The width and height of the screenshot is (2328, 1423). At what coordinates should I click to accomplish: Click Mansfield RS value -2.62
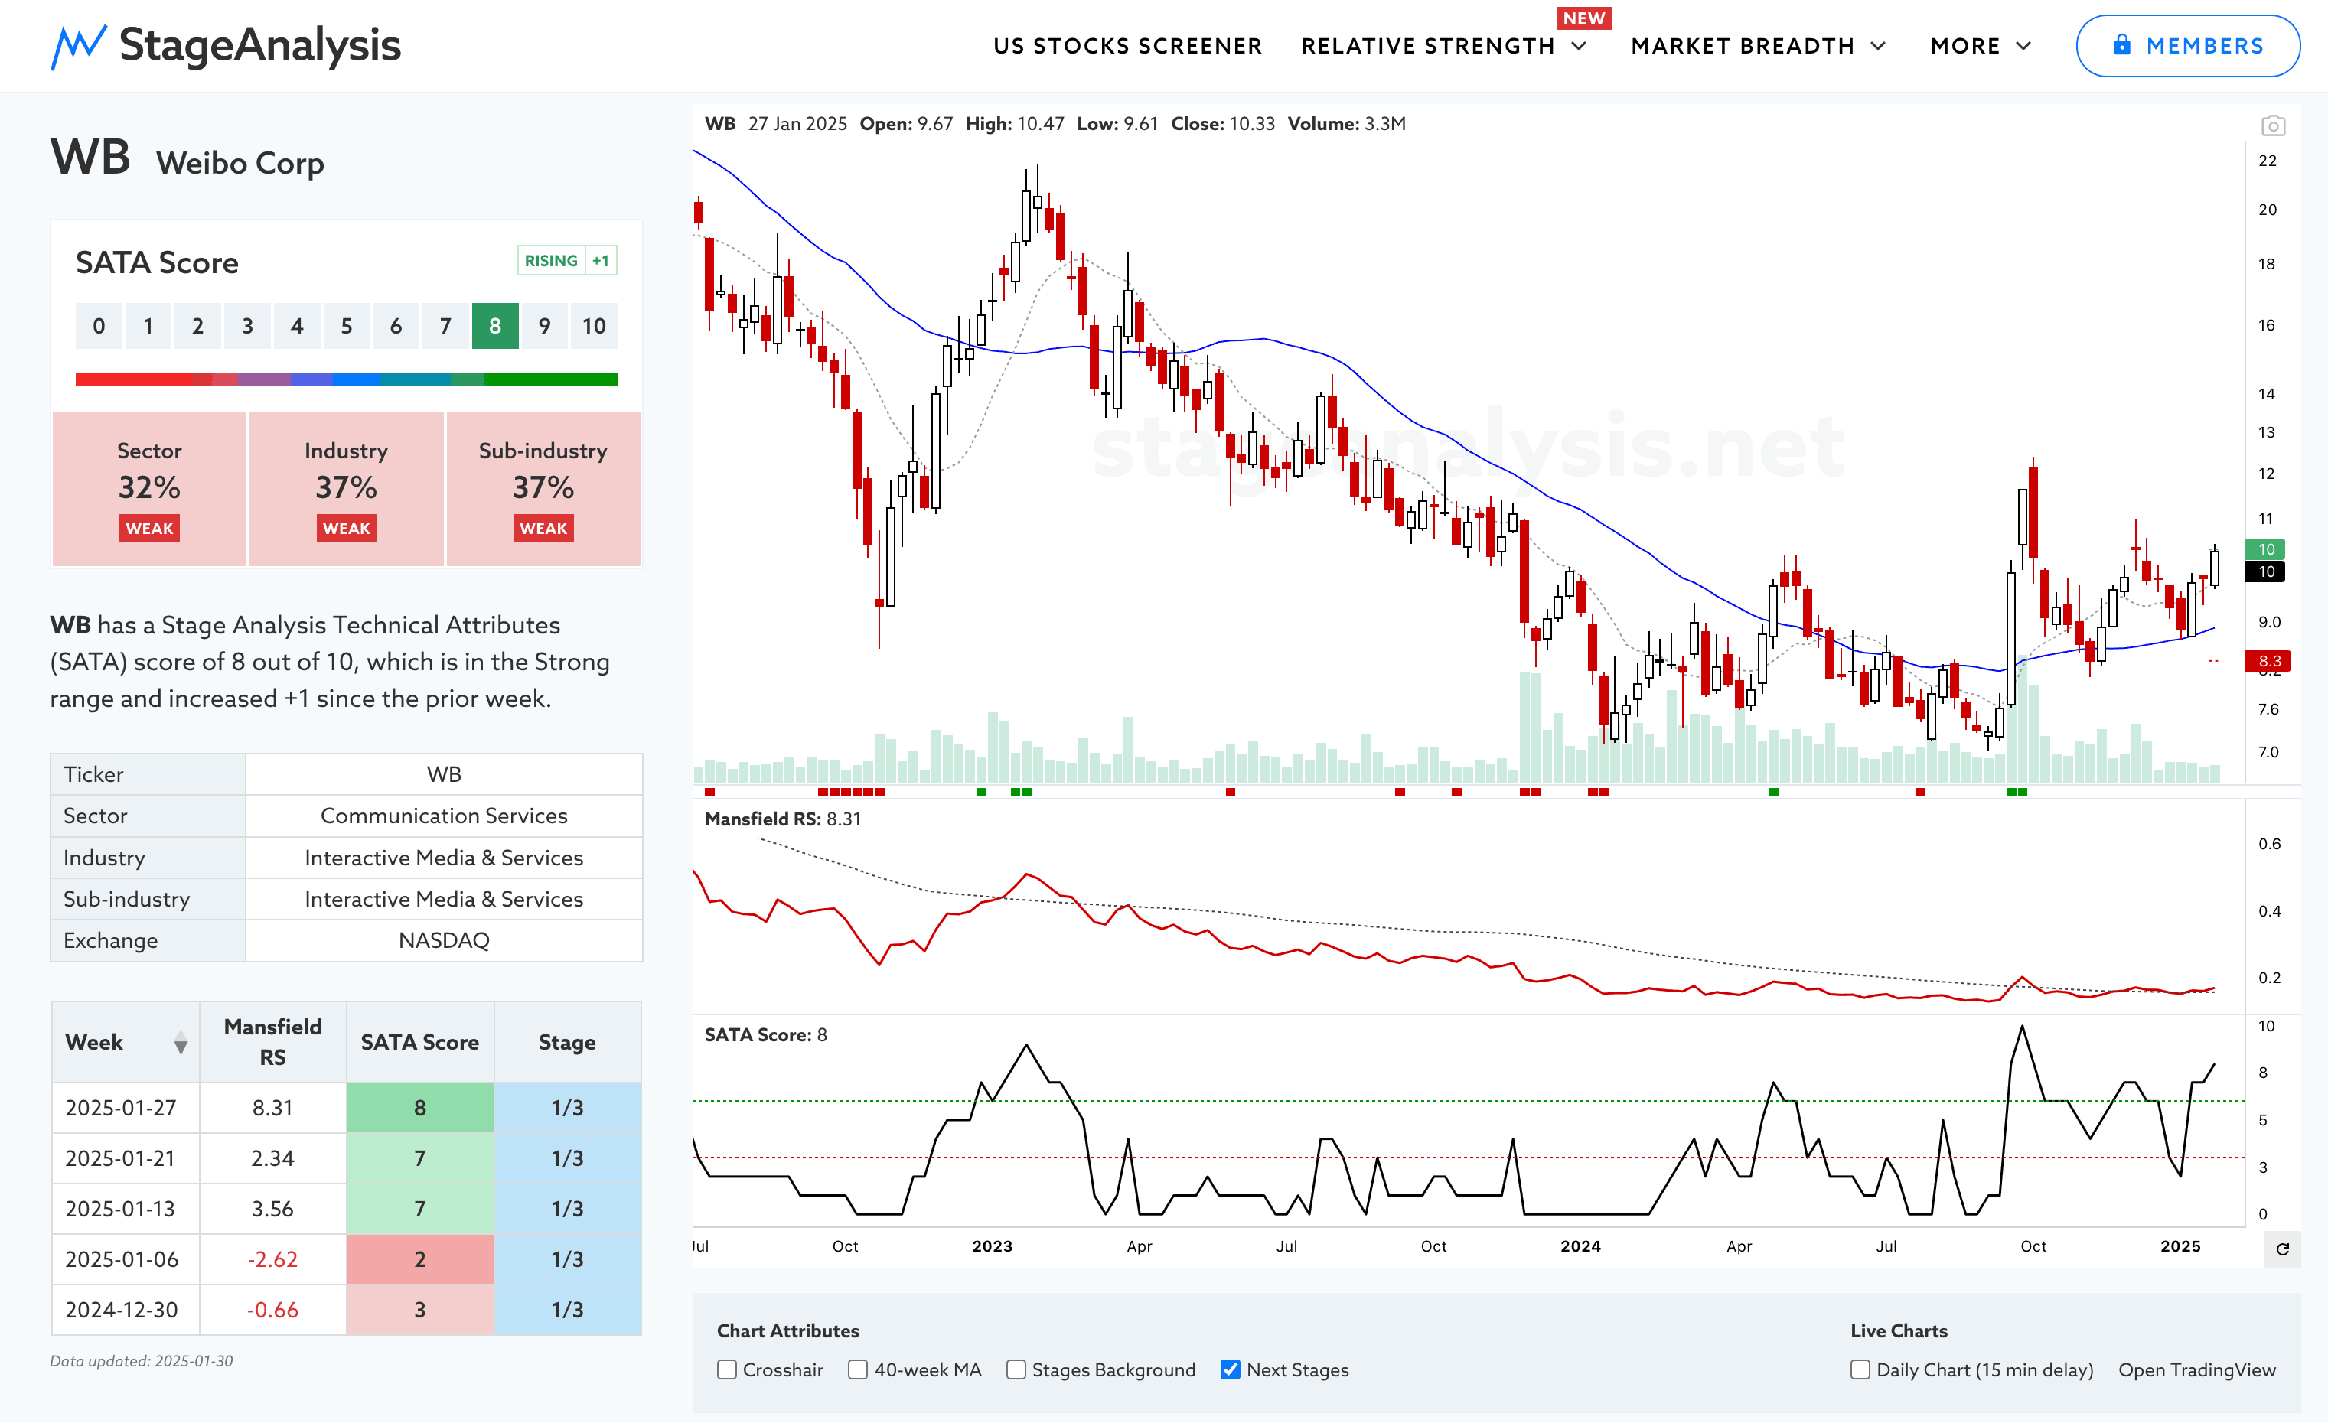[x=272, y=1259]
